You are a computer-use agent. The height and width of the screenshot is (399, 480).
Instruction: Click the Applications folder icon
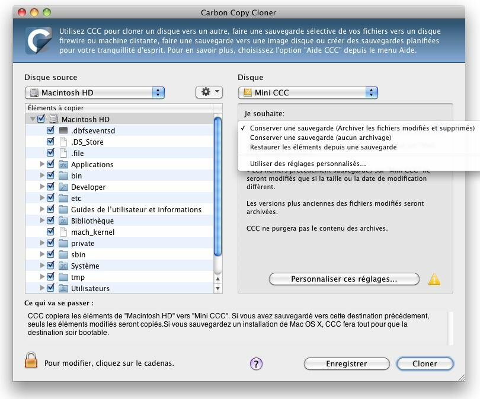(63, 164)
